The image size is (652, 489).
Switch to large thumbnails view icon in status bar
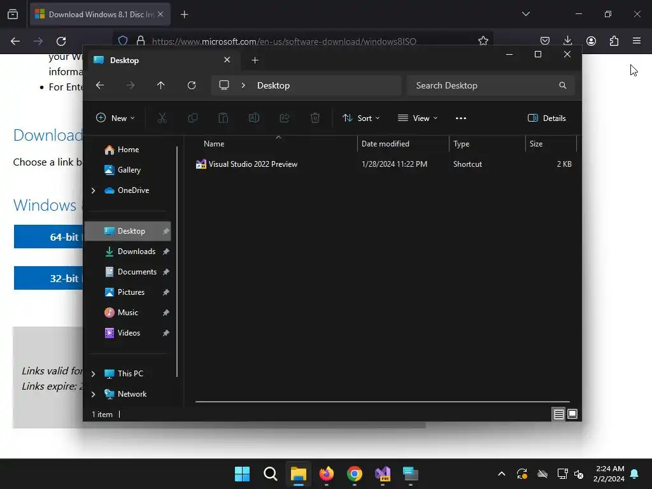(572, 414)
